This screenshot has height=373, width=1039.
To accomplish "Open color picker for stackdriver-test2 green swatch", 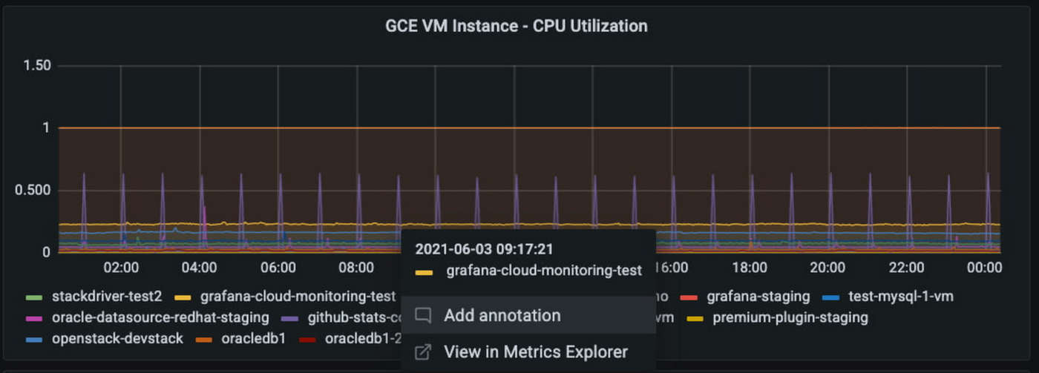I will coord(34,297).
